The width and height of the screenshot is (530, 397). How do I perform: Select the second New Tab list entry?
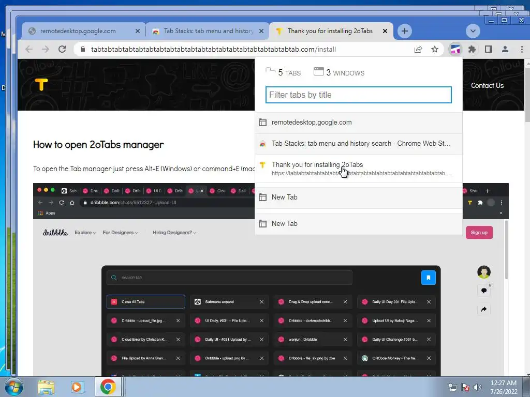[358, 224]
